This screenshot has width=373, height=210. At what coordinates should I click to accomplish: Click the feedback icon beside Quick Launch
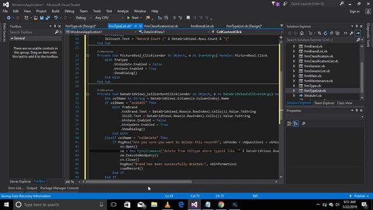(285, 4)
